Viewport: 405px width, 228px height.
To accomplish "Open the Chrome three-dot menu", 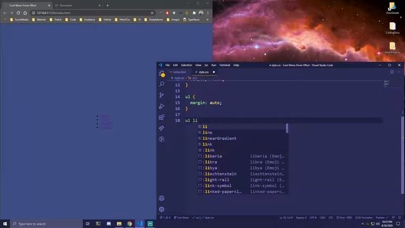I will coord(208,13).
